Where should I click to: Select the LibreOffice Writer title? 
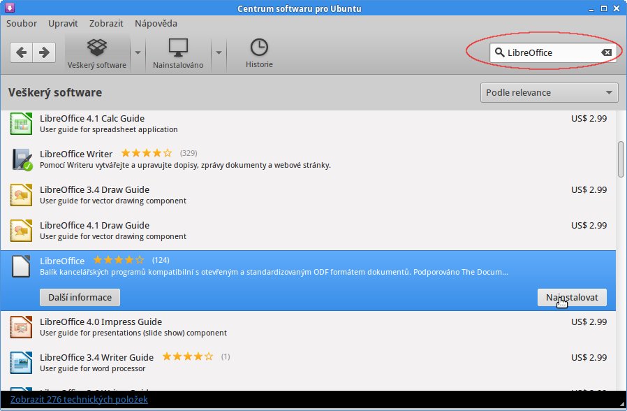tap(76, 154)
